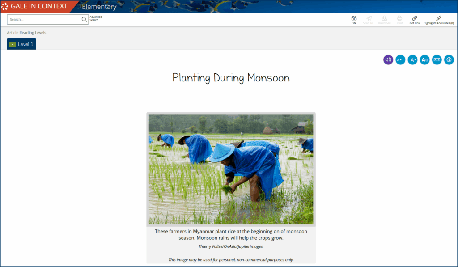458x267 pixels.
Task: Open the Advanced Search link
Action: (96, 18)
